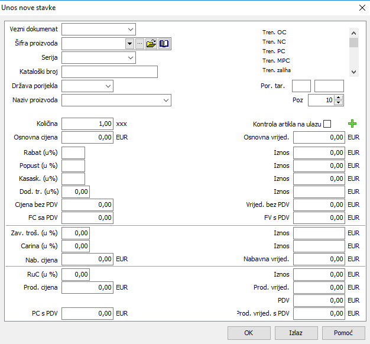Open help with the Pomoć button

click(343, 333)
